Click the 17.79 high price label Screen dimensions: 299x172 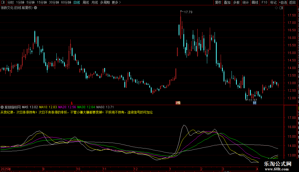pyautogui.click(x=188, y=12)
